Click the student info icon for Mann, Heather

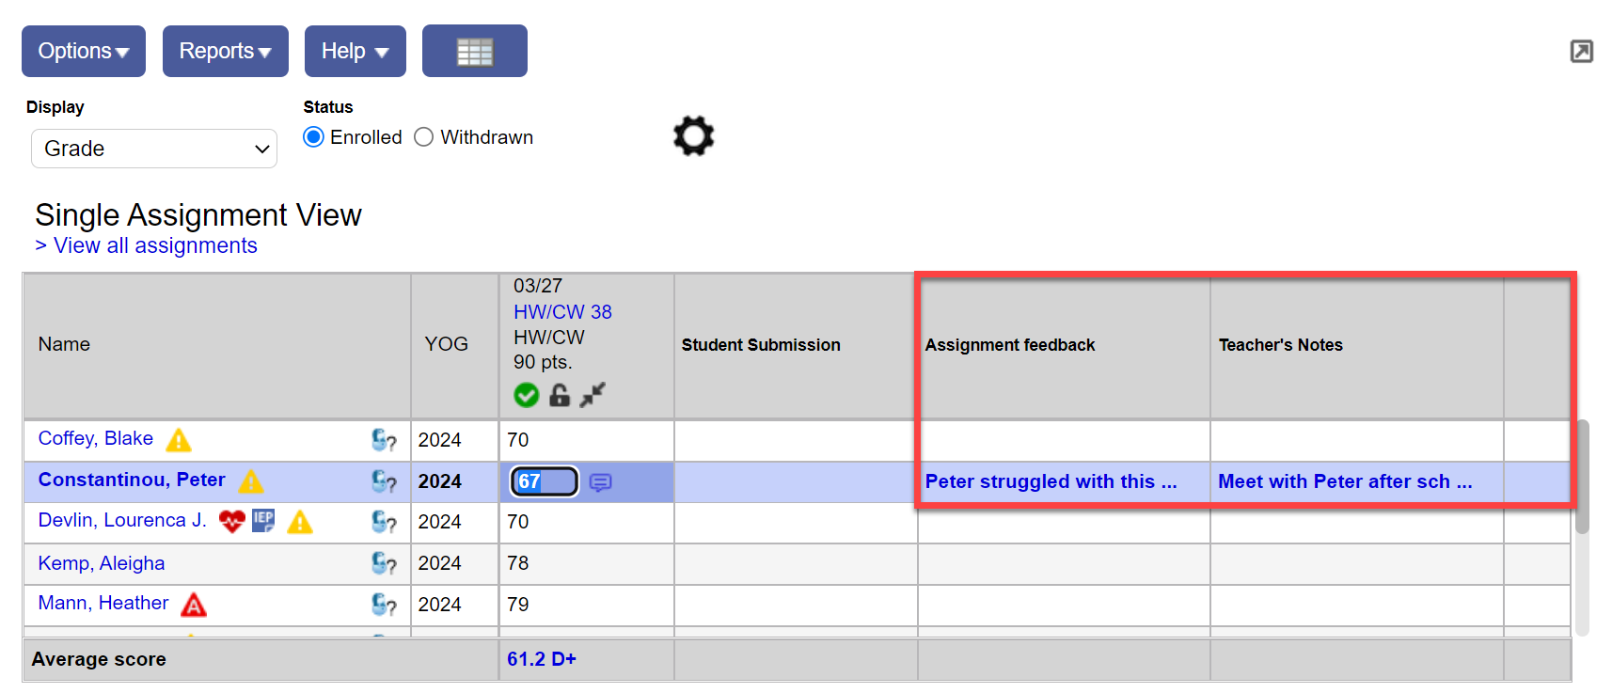coord(384,605)
